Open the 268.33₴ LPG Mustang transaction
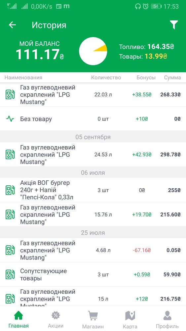This screenshot has height=331, width=186. pyautogui.click(x=93, y=95)
